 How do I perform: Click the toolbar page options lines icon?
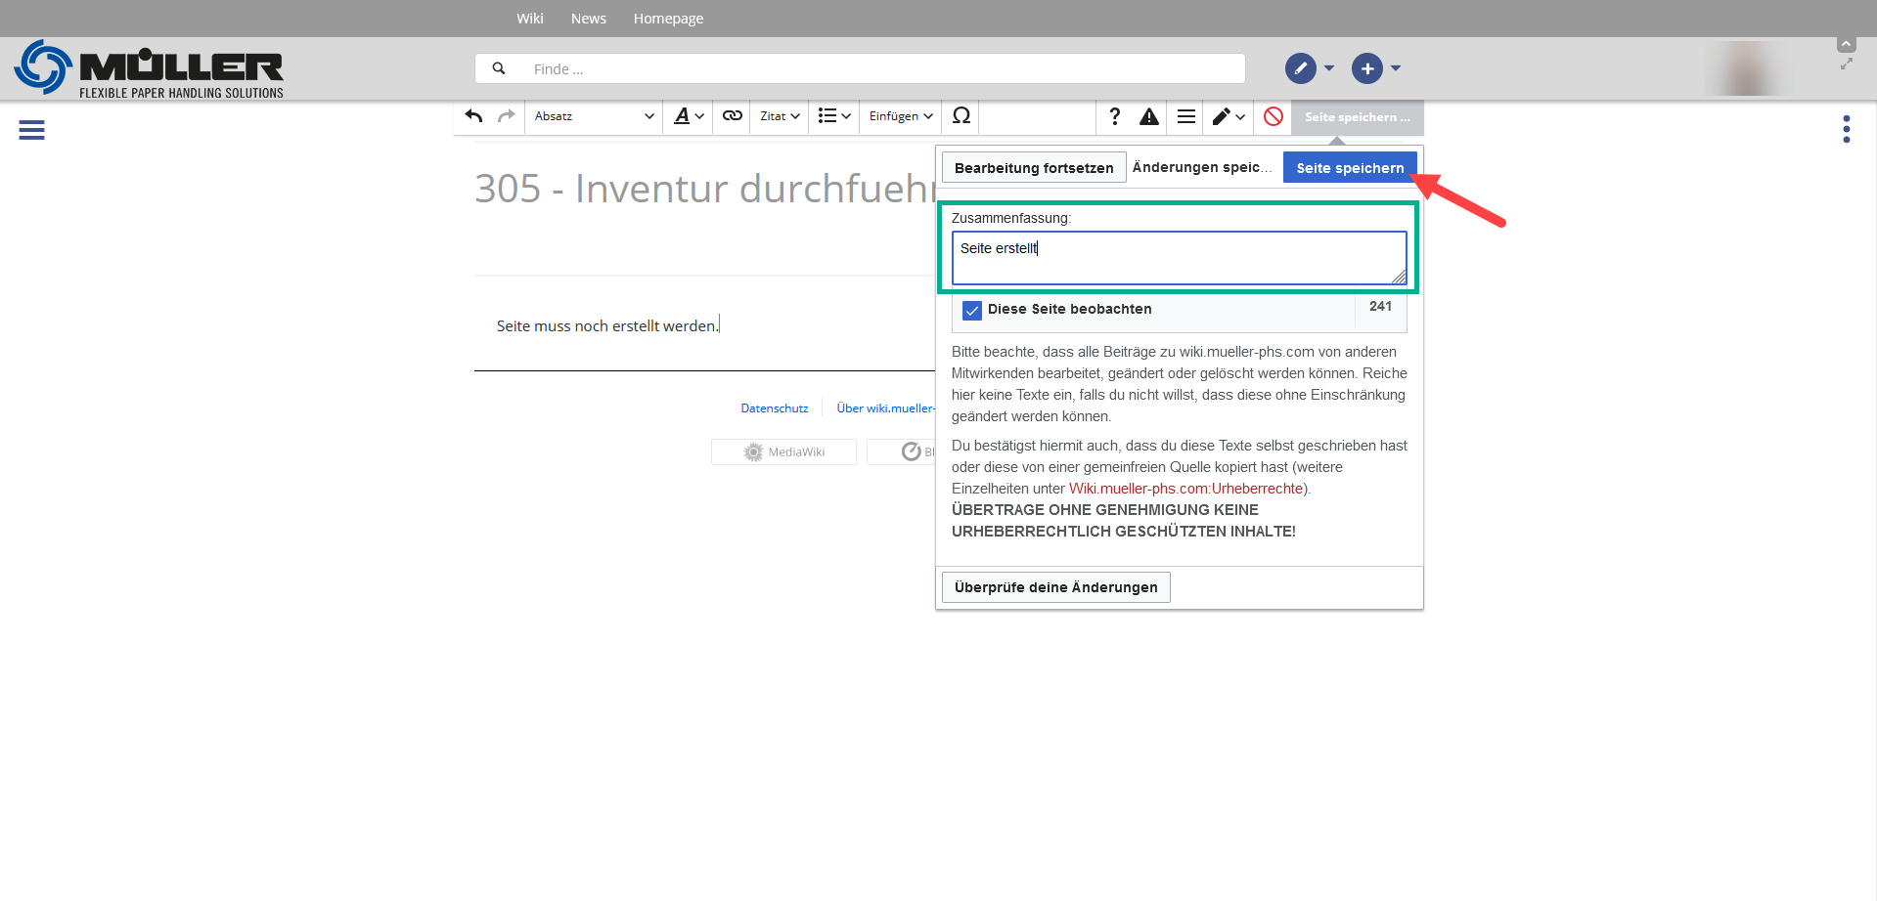tap(1185, 116)
